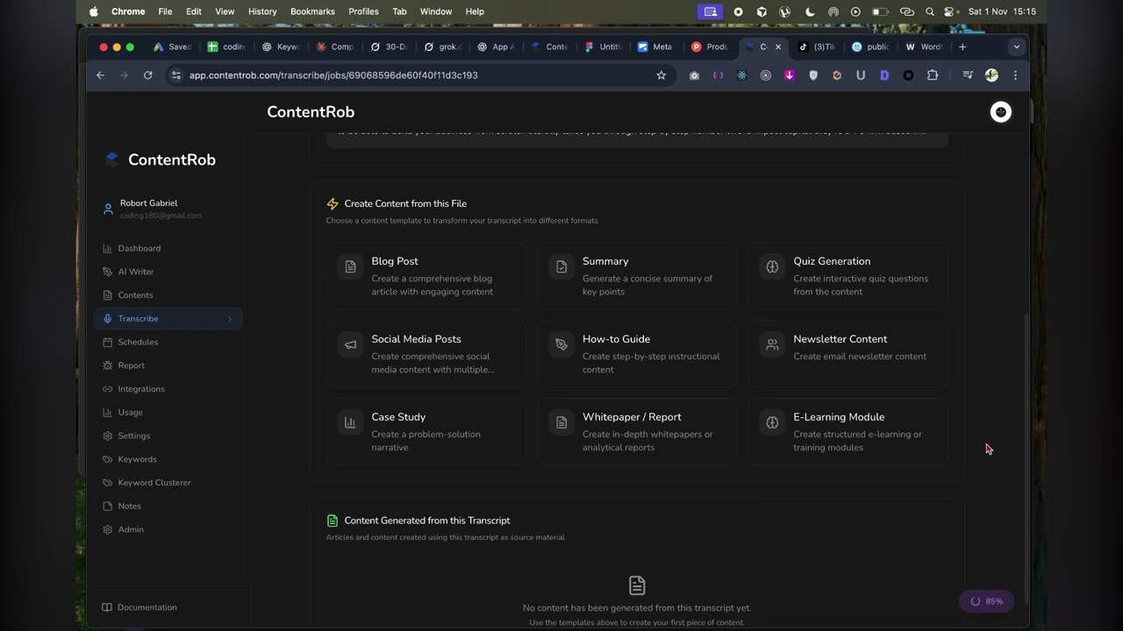Click the Robert Gabriel user profile

point(153,209)
